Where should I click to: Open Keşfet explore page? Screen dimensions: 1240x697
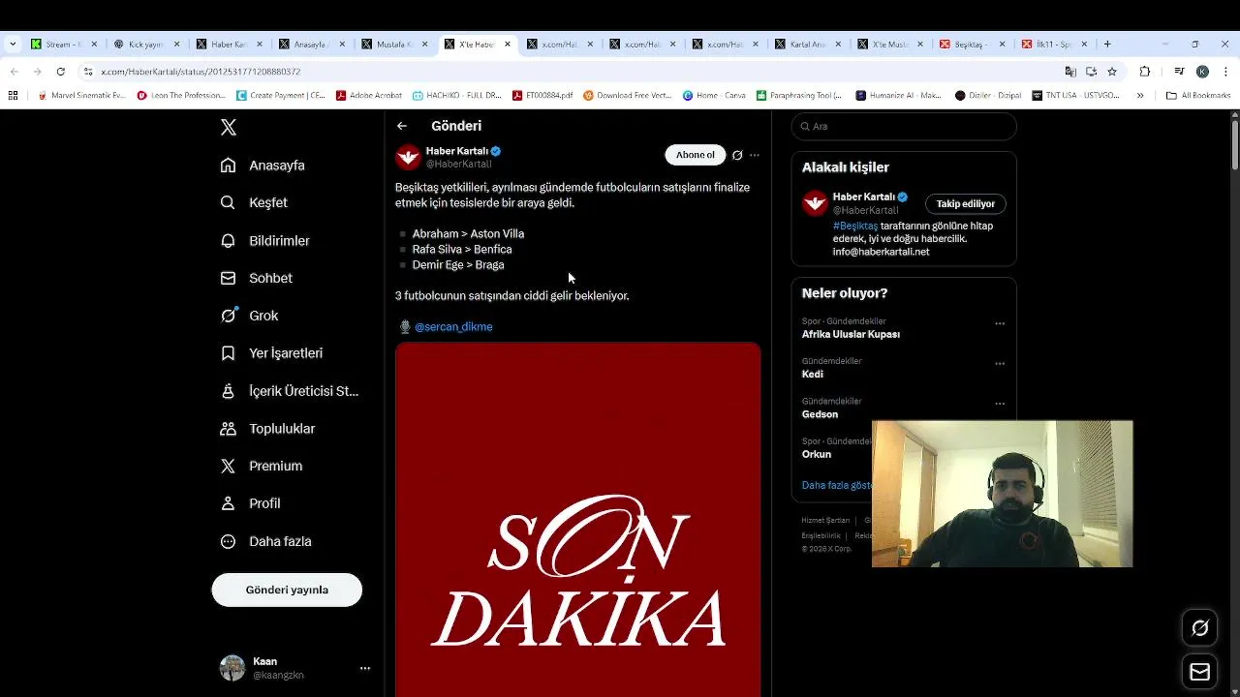(254, 202)
